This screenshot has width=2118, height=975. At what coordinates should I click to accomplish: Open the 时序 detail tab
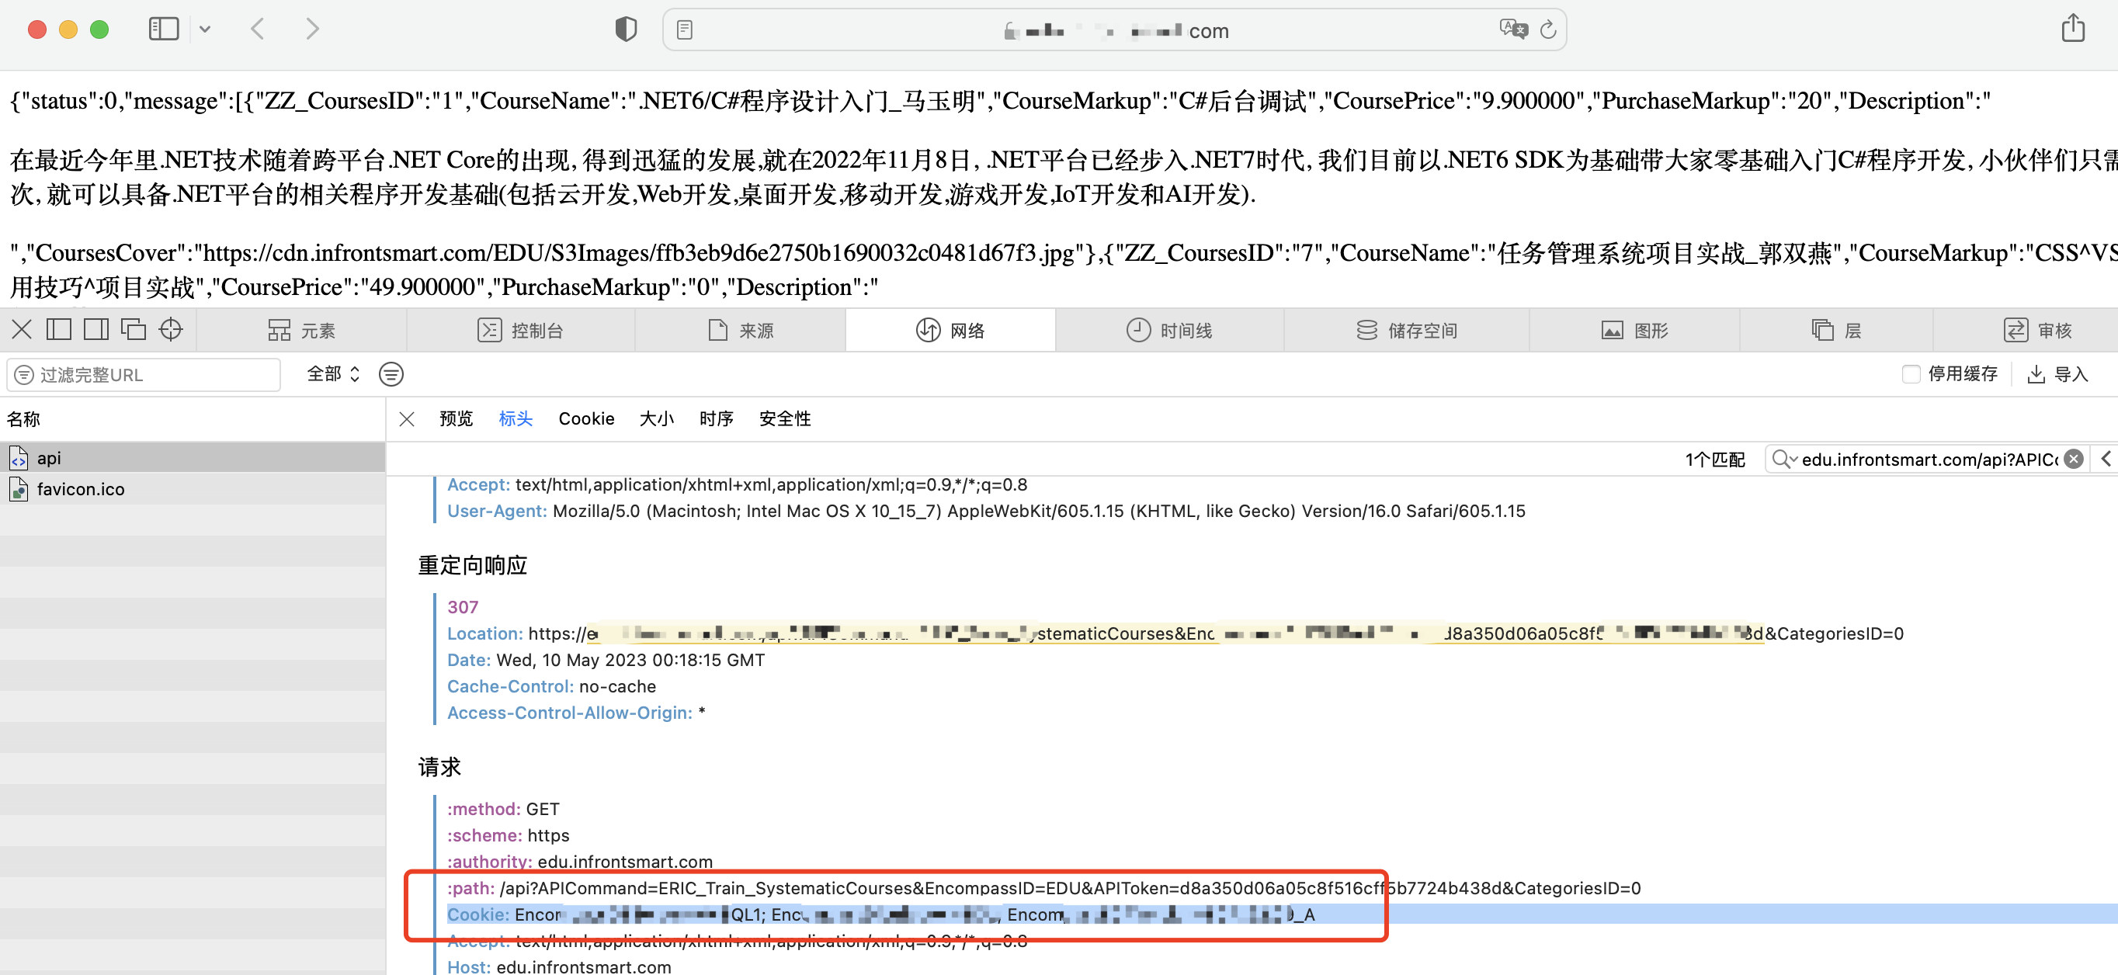click(716, 418)
